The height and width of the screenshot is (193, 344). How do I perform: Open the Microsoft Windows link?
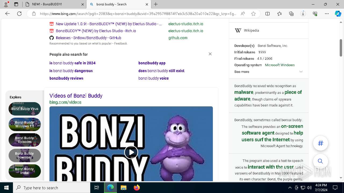click(x=280, y=65)
